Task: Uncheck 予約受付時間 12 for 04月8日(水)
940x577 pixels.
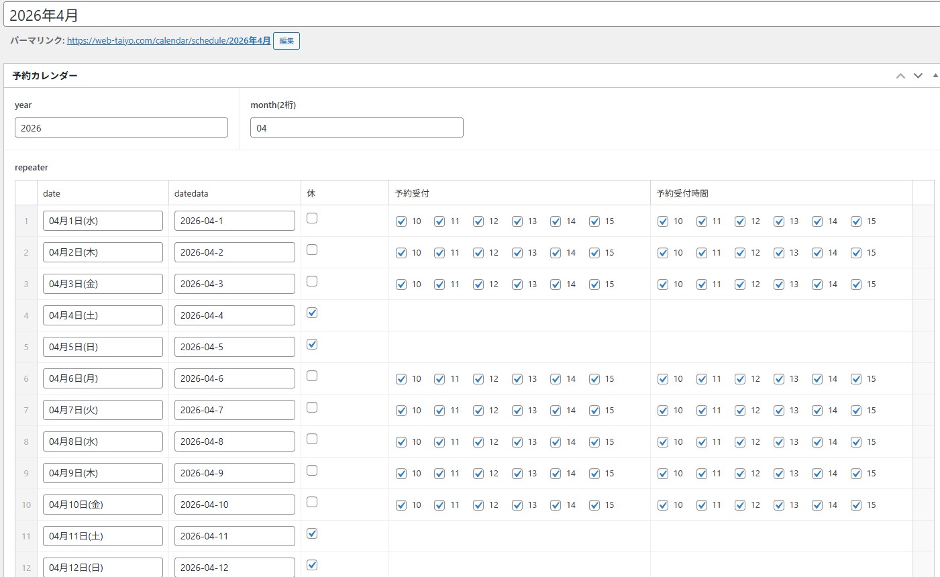Action: [740, 442]
